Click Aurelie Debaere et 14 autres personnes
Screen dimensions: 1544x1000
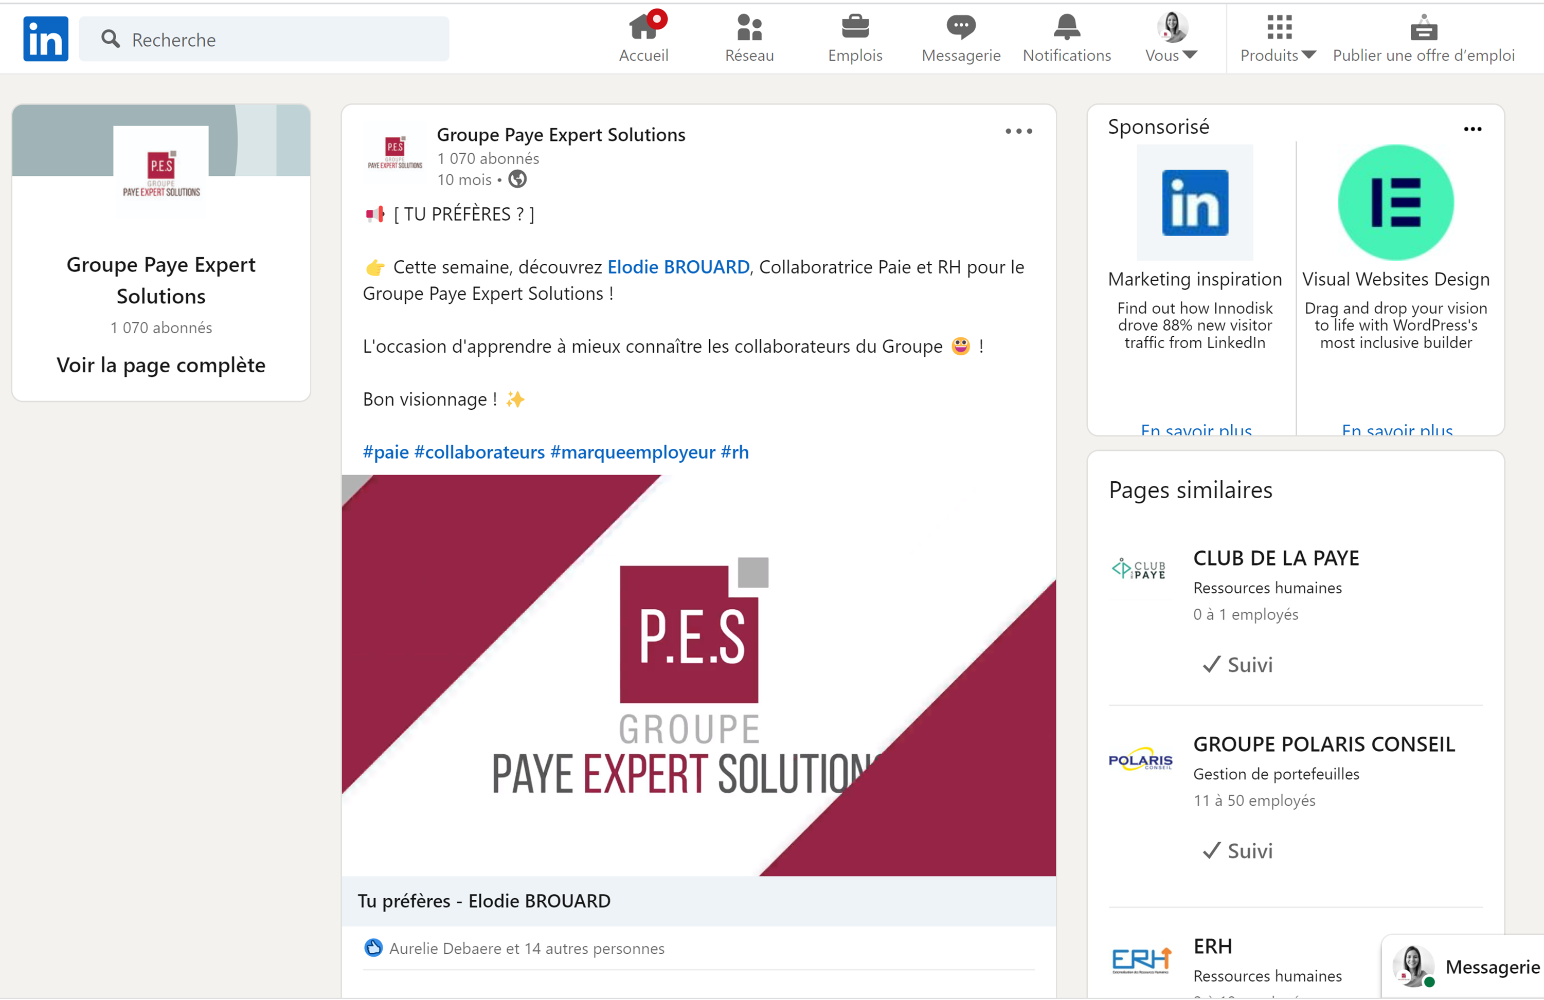pyautogui.click(x=526, y=948)
